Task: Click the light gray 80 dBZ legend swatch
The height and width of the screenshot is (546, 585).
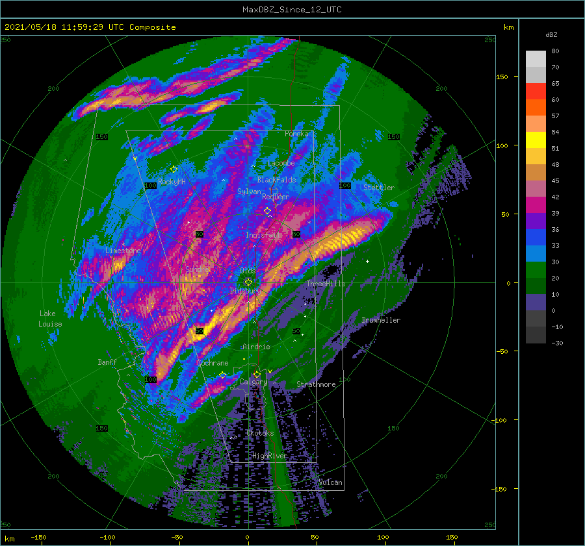Action: tap(536, 58)
